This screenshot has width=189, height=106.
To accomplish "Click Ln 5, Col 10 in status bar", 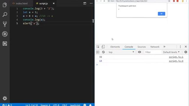I will click(x=32, y=105).
